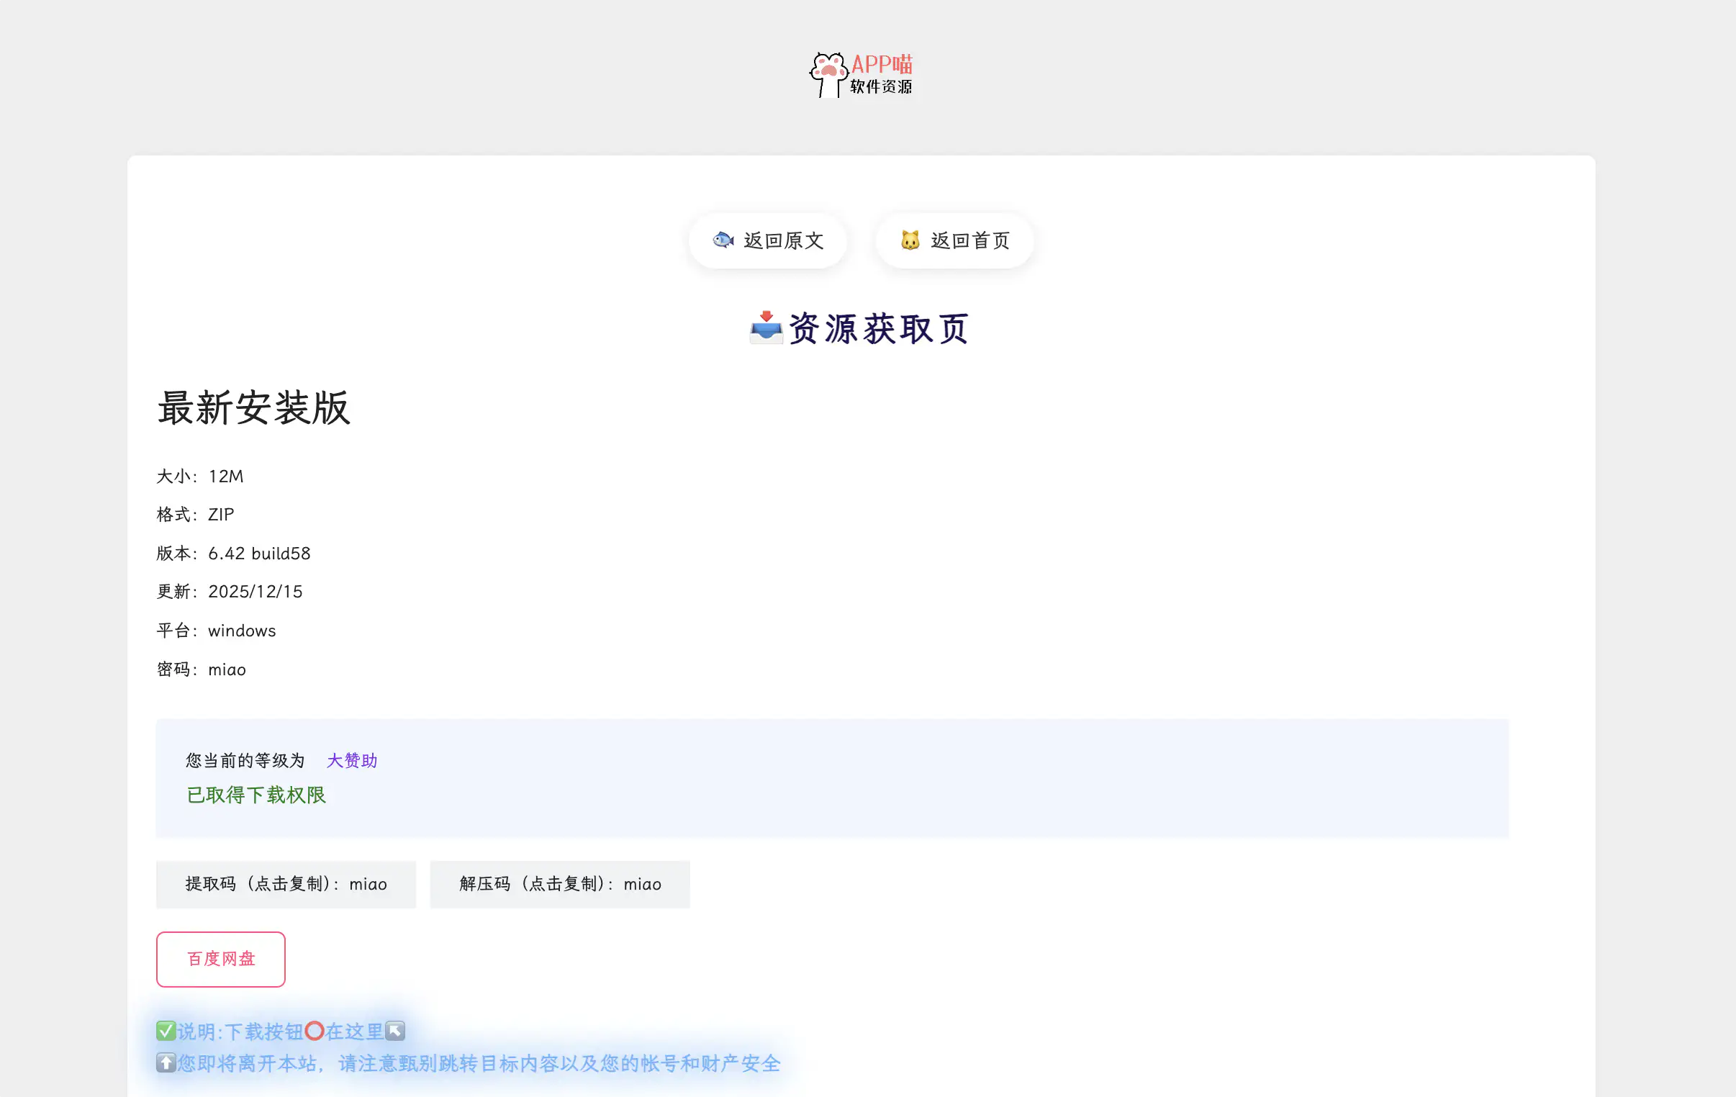Open the 百度网盘 download link
Image resolution: width=1736 pixels, height=1097 pixels.
tap(221, 959)
